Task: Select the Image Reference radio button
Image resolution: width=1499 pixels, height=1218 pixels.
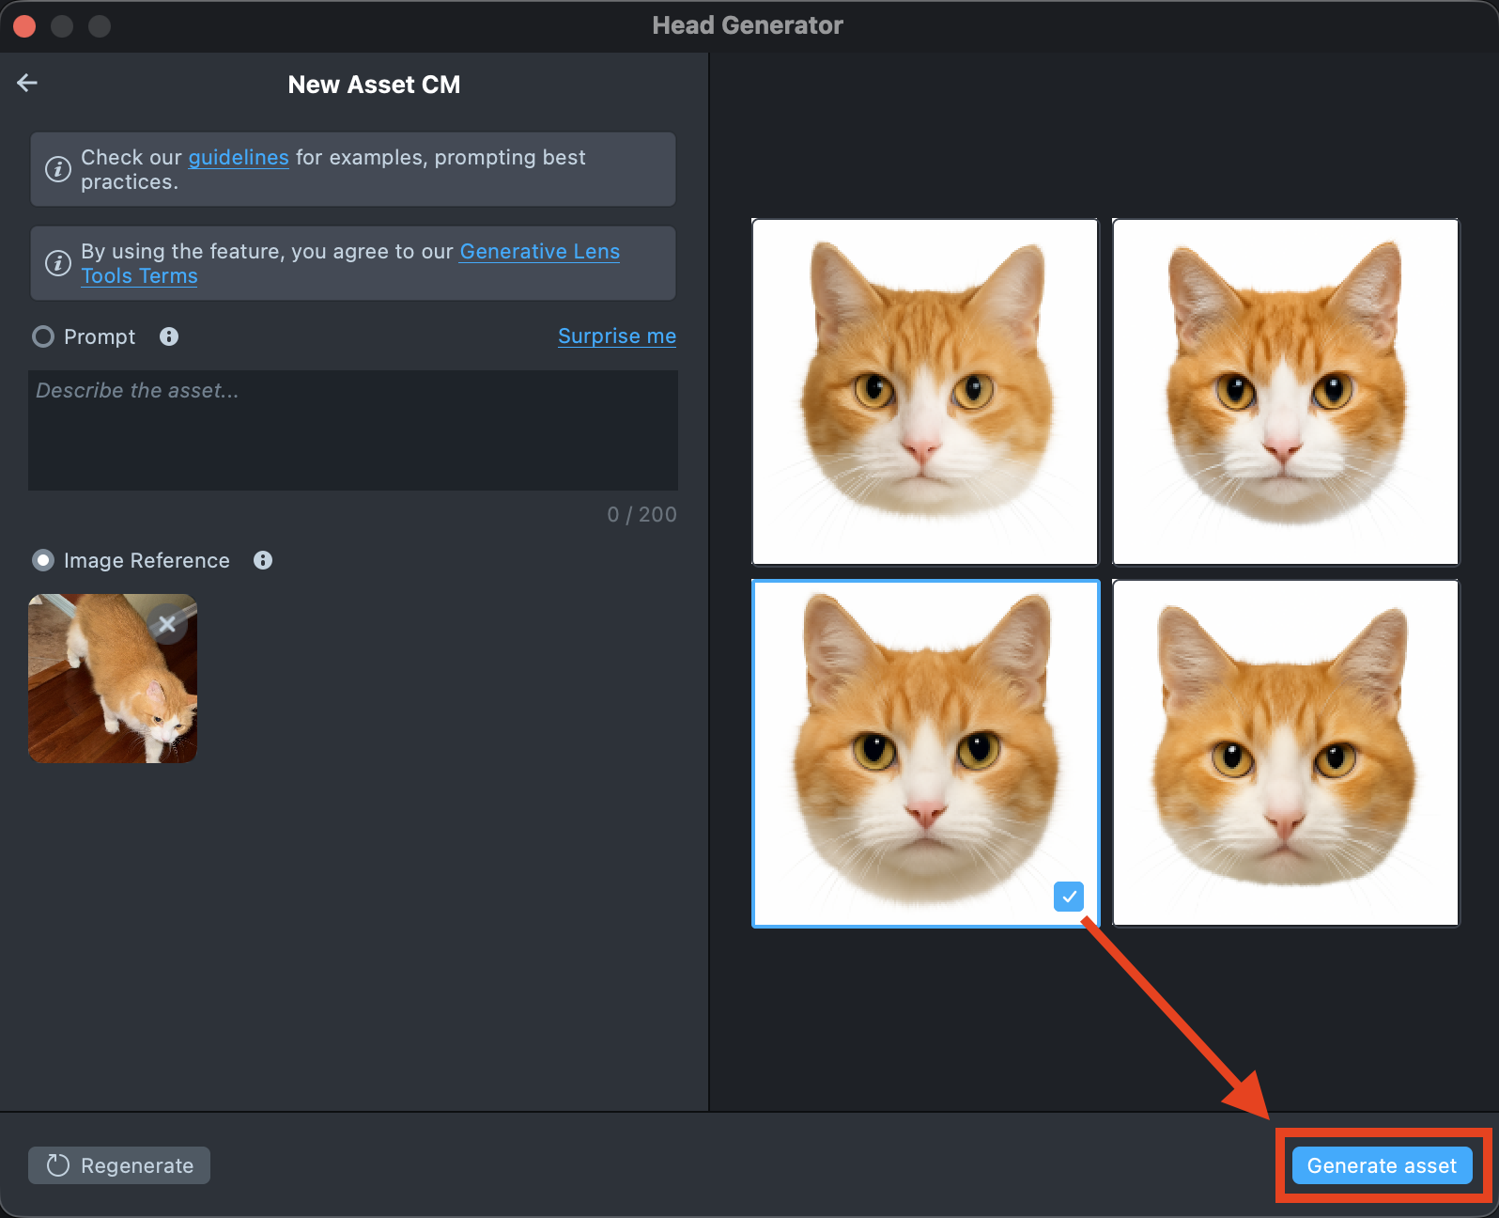Action: click(x=43, y=560)
